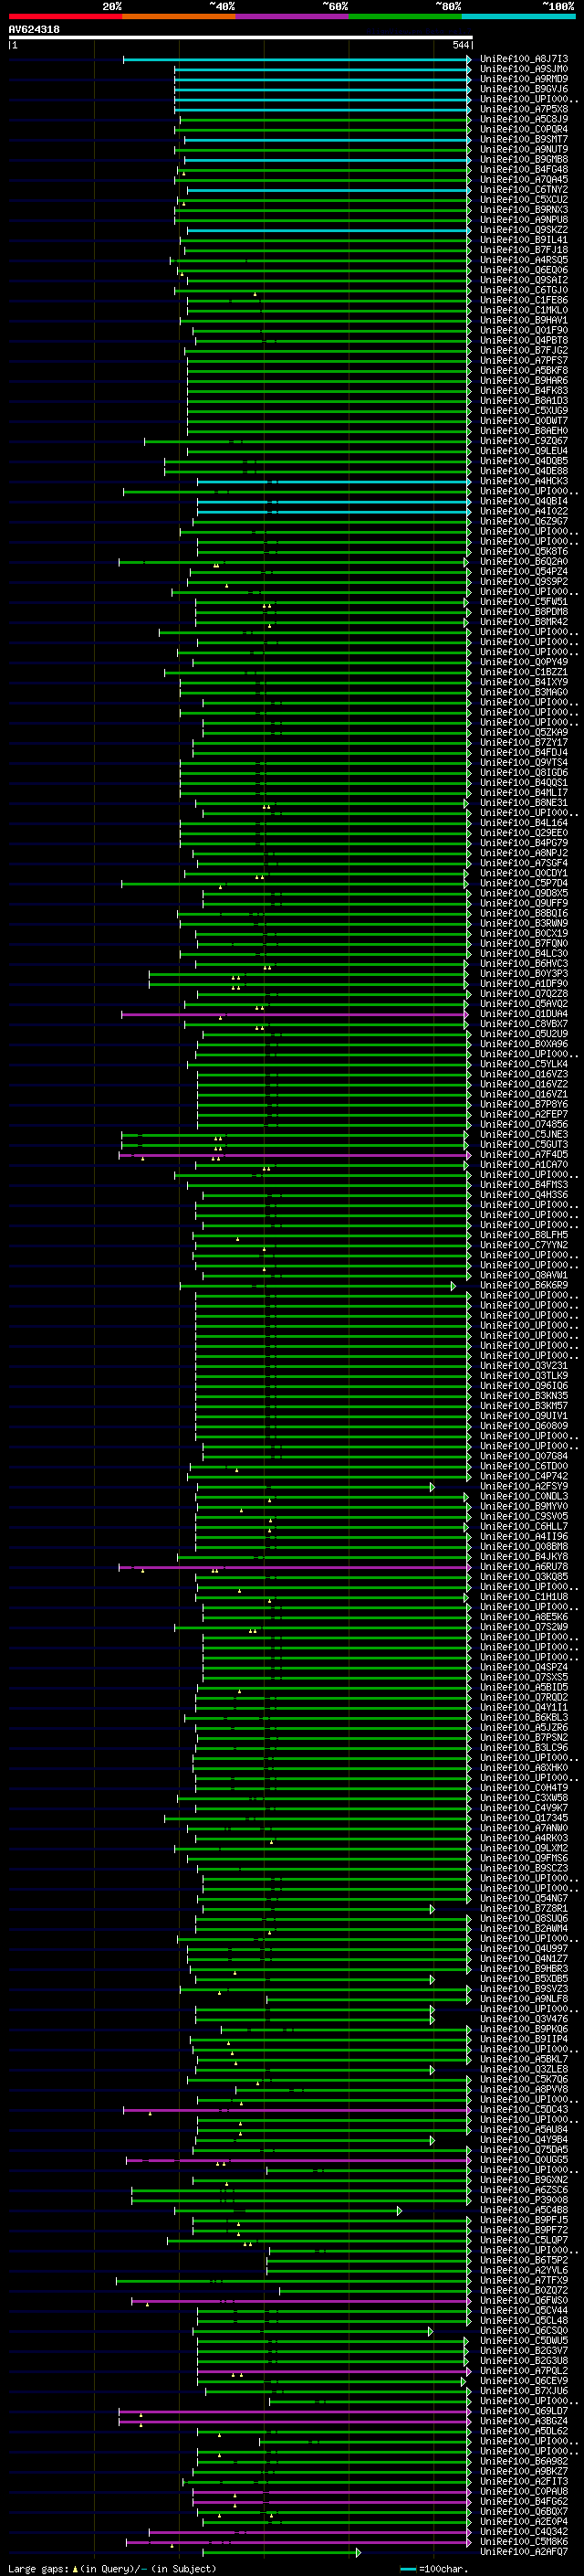Select entry UniRef100_A6RU78
This screenshot has width=584, height=2576.
pos(524,1567)
